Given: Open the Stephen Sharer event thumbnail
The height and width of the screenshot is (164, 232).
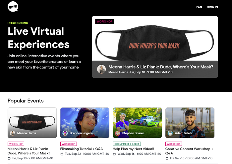Looking at the screenshot, I should 137,123.
